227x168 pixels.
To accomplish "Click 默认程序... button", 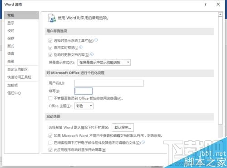I will click(123, 128).
